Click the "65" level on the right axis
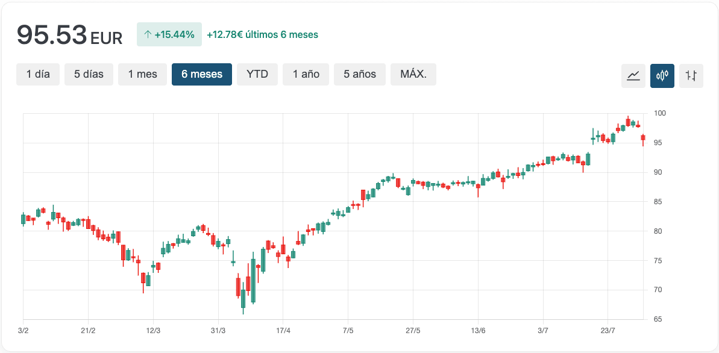This screenshot has width=719, height=353. [x=658, y=319]
